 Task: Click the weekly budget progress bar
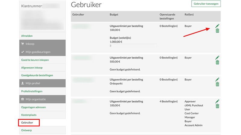[133, 46]
